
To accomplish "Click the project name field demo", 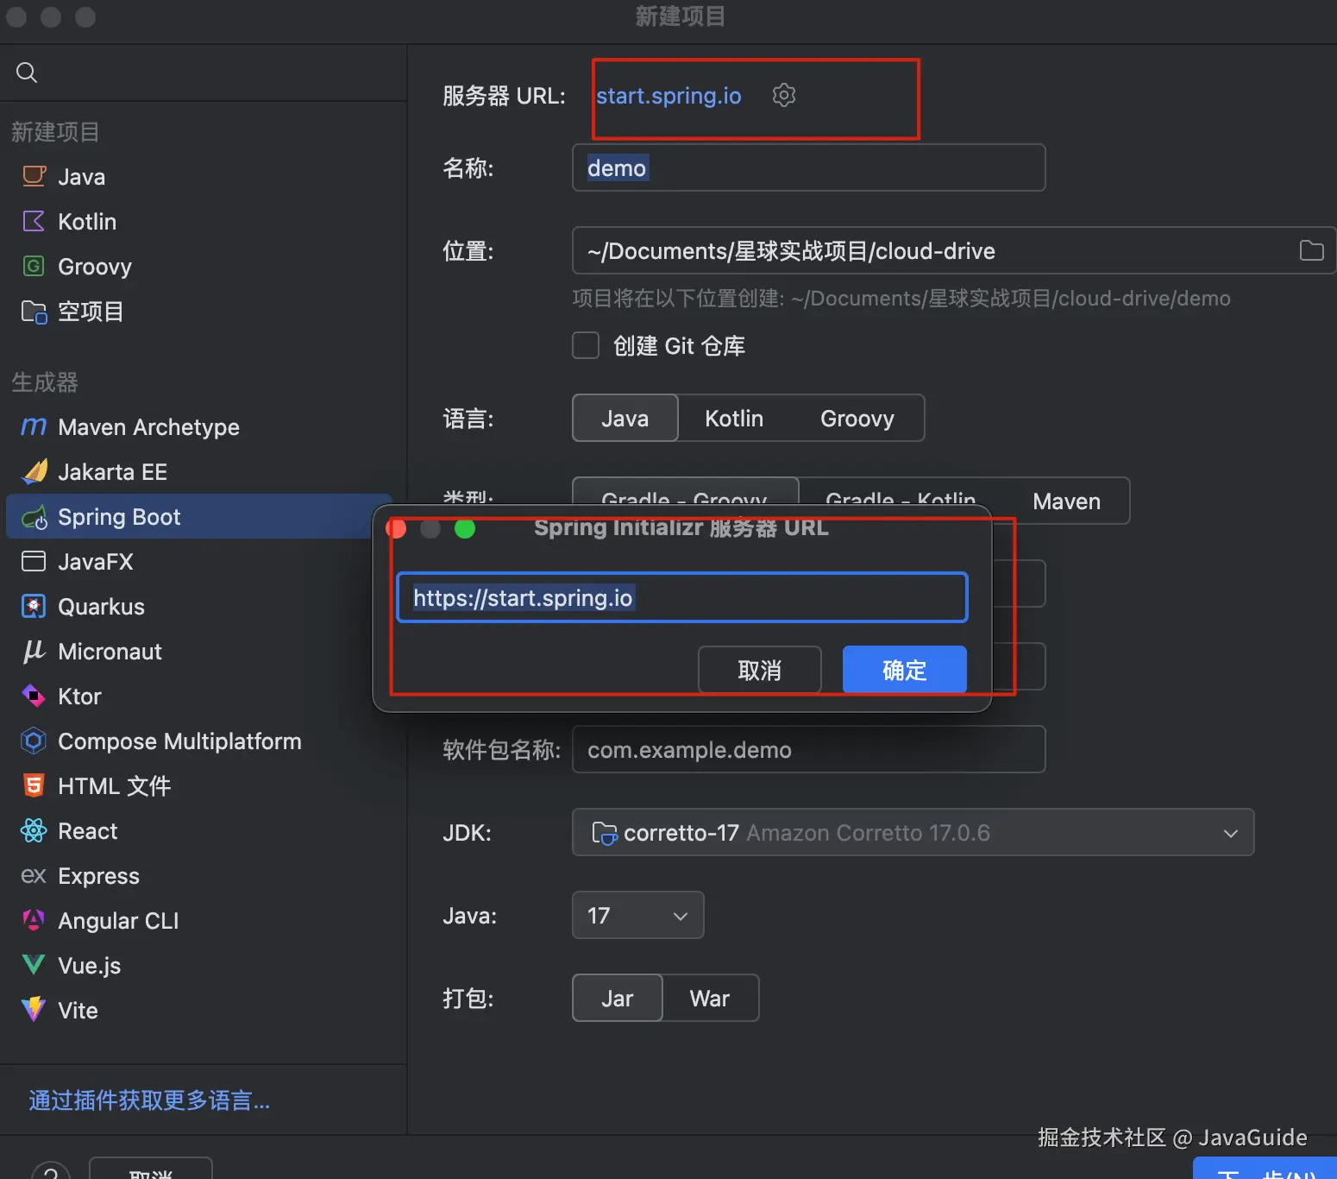I will coord(808,167).
